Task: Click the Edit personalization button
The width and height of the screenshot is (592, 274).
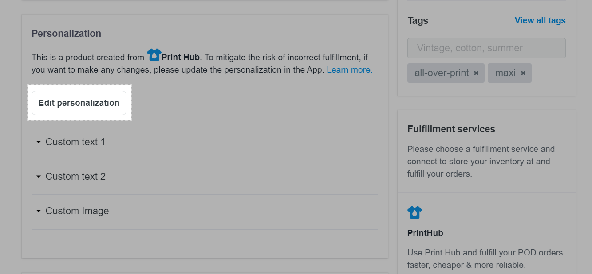Action: coord(79,103)
